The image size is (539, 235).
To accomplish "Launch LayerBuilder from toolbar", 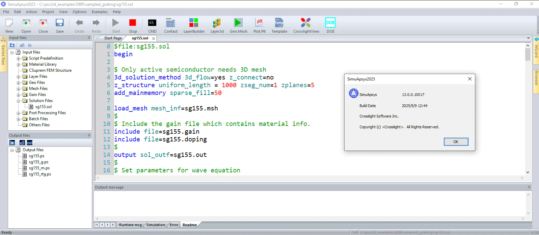I will click(194, 23).
